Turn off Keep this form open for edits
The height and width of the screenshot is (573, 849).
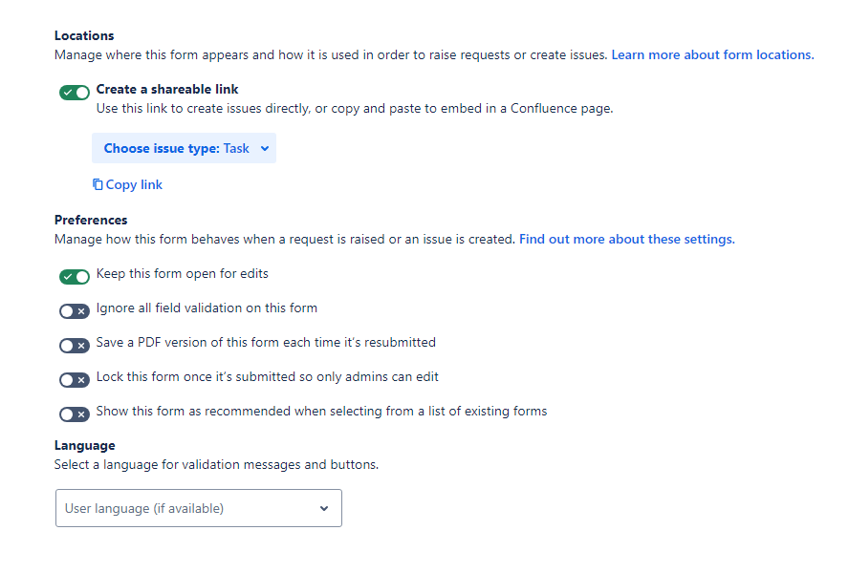tap(75, 277)
